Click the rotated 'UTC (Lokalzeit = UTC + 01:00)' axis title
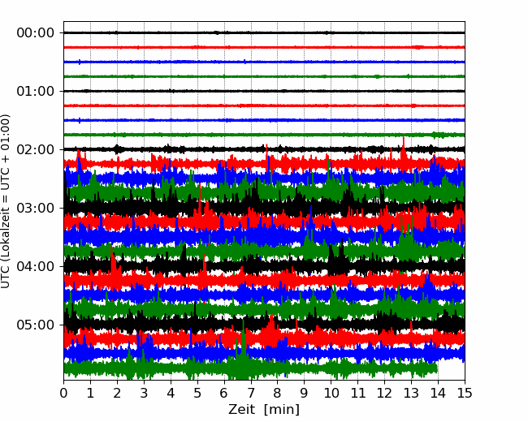The width and height of the screenshot is (528, 422). point(6,201)
